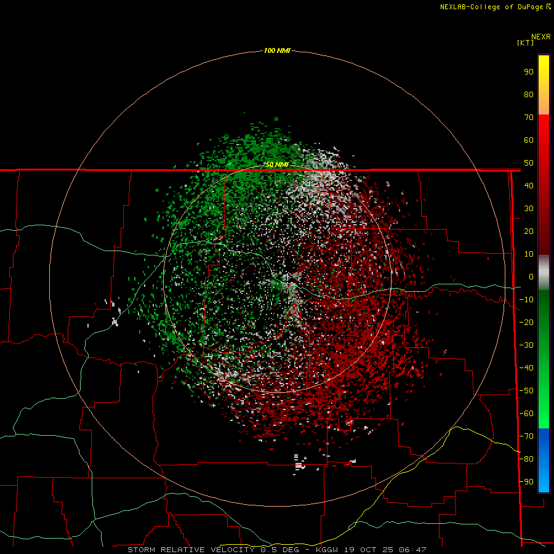Click the 19 OCT 25 date text
This screenshot has height=554, width=554.
(x=369, y=550)
